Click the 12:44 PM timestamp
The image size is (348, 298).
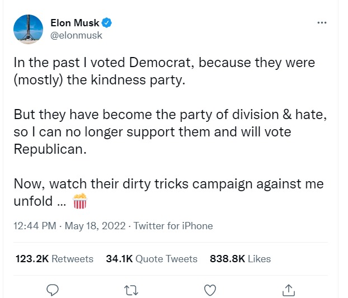click(35, 226)
